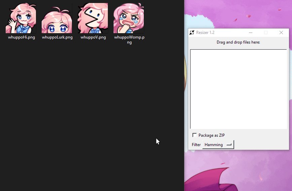Image resolution: width=292 pixels, height=191 pixels.
Task: Enable the Package as ZIP checkbox
Action: click(194, 135)
